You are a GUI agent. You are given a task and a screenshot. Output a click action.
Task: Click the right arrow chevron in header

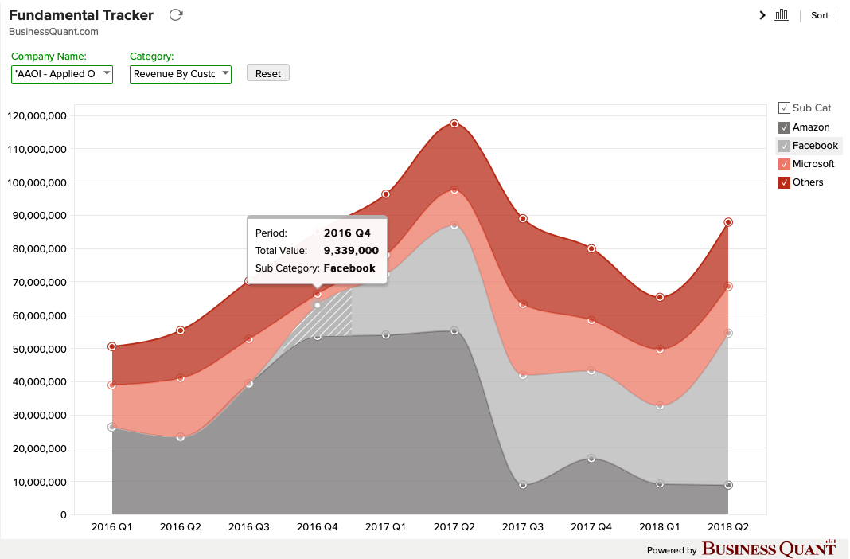(762, 15)
